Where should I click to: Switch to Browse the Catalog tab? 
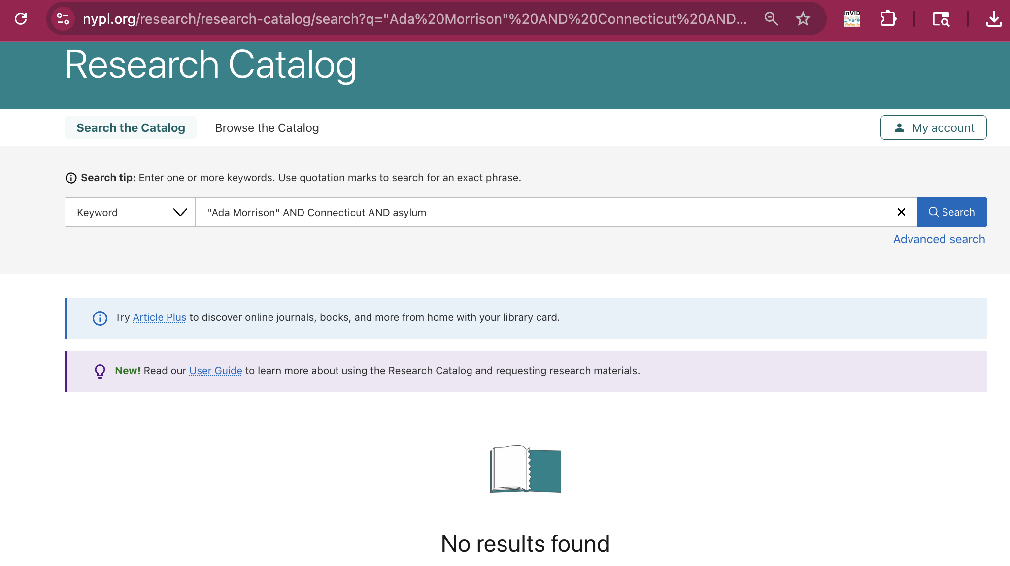(x=267, y=127)
